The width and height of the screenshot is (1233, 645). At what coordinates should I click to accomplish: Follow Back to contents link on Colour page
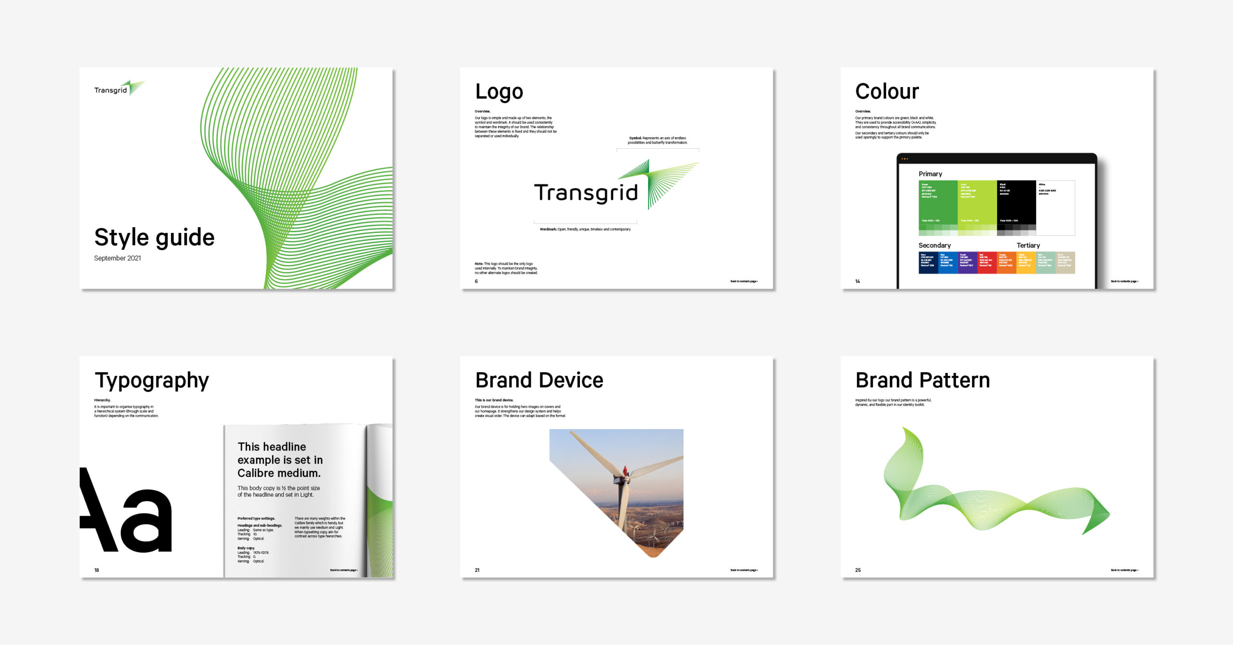click(1125, 281)
